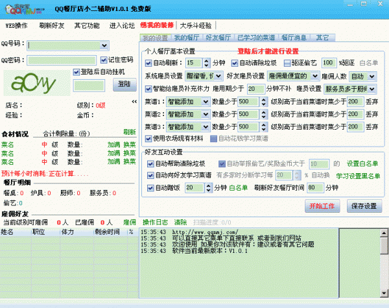Viewport: 389px width, 308px height.
Task: Toggle 自动向好友学习菜谱 checkbox
Action: [x=150, y=176]
